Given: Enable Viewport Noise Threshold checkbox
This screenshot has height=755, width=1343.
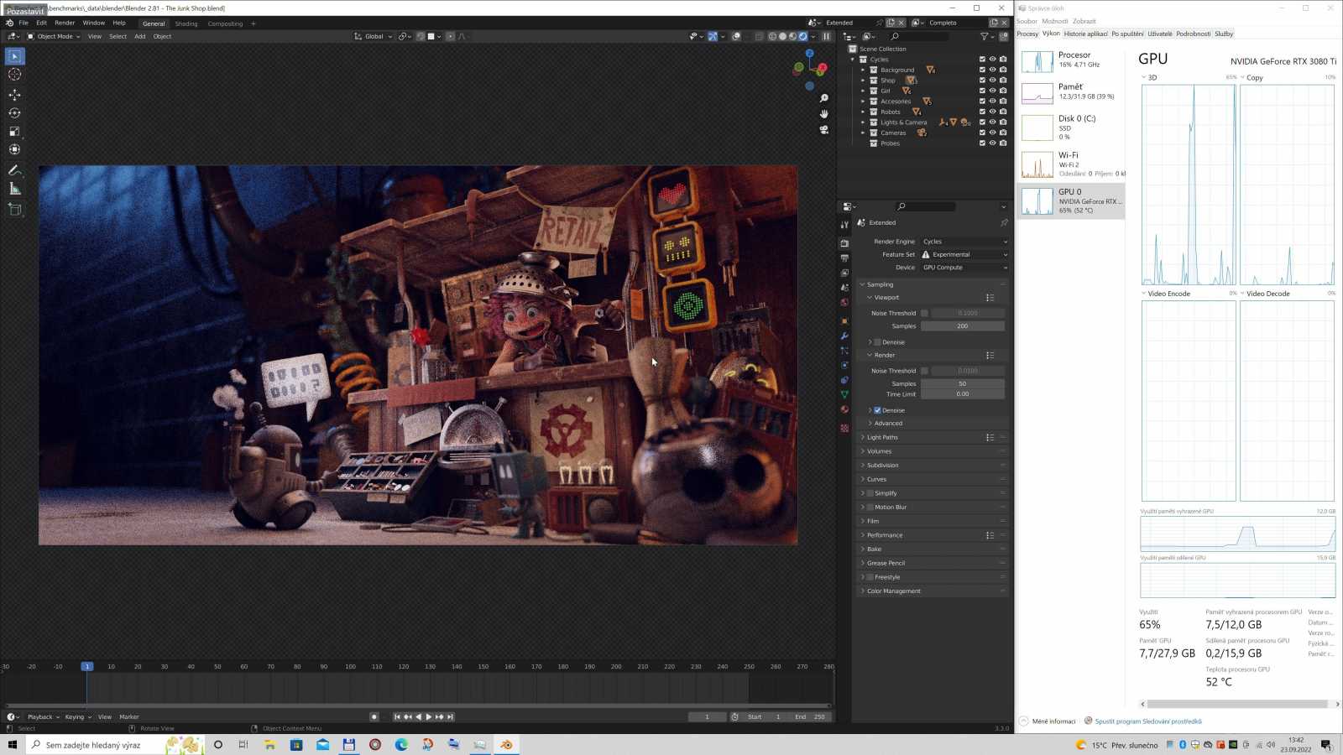Looking at the screenshot, I should click(924, 313).
